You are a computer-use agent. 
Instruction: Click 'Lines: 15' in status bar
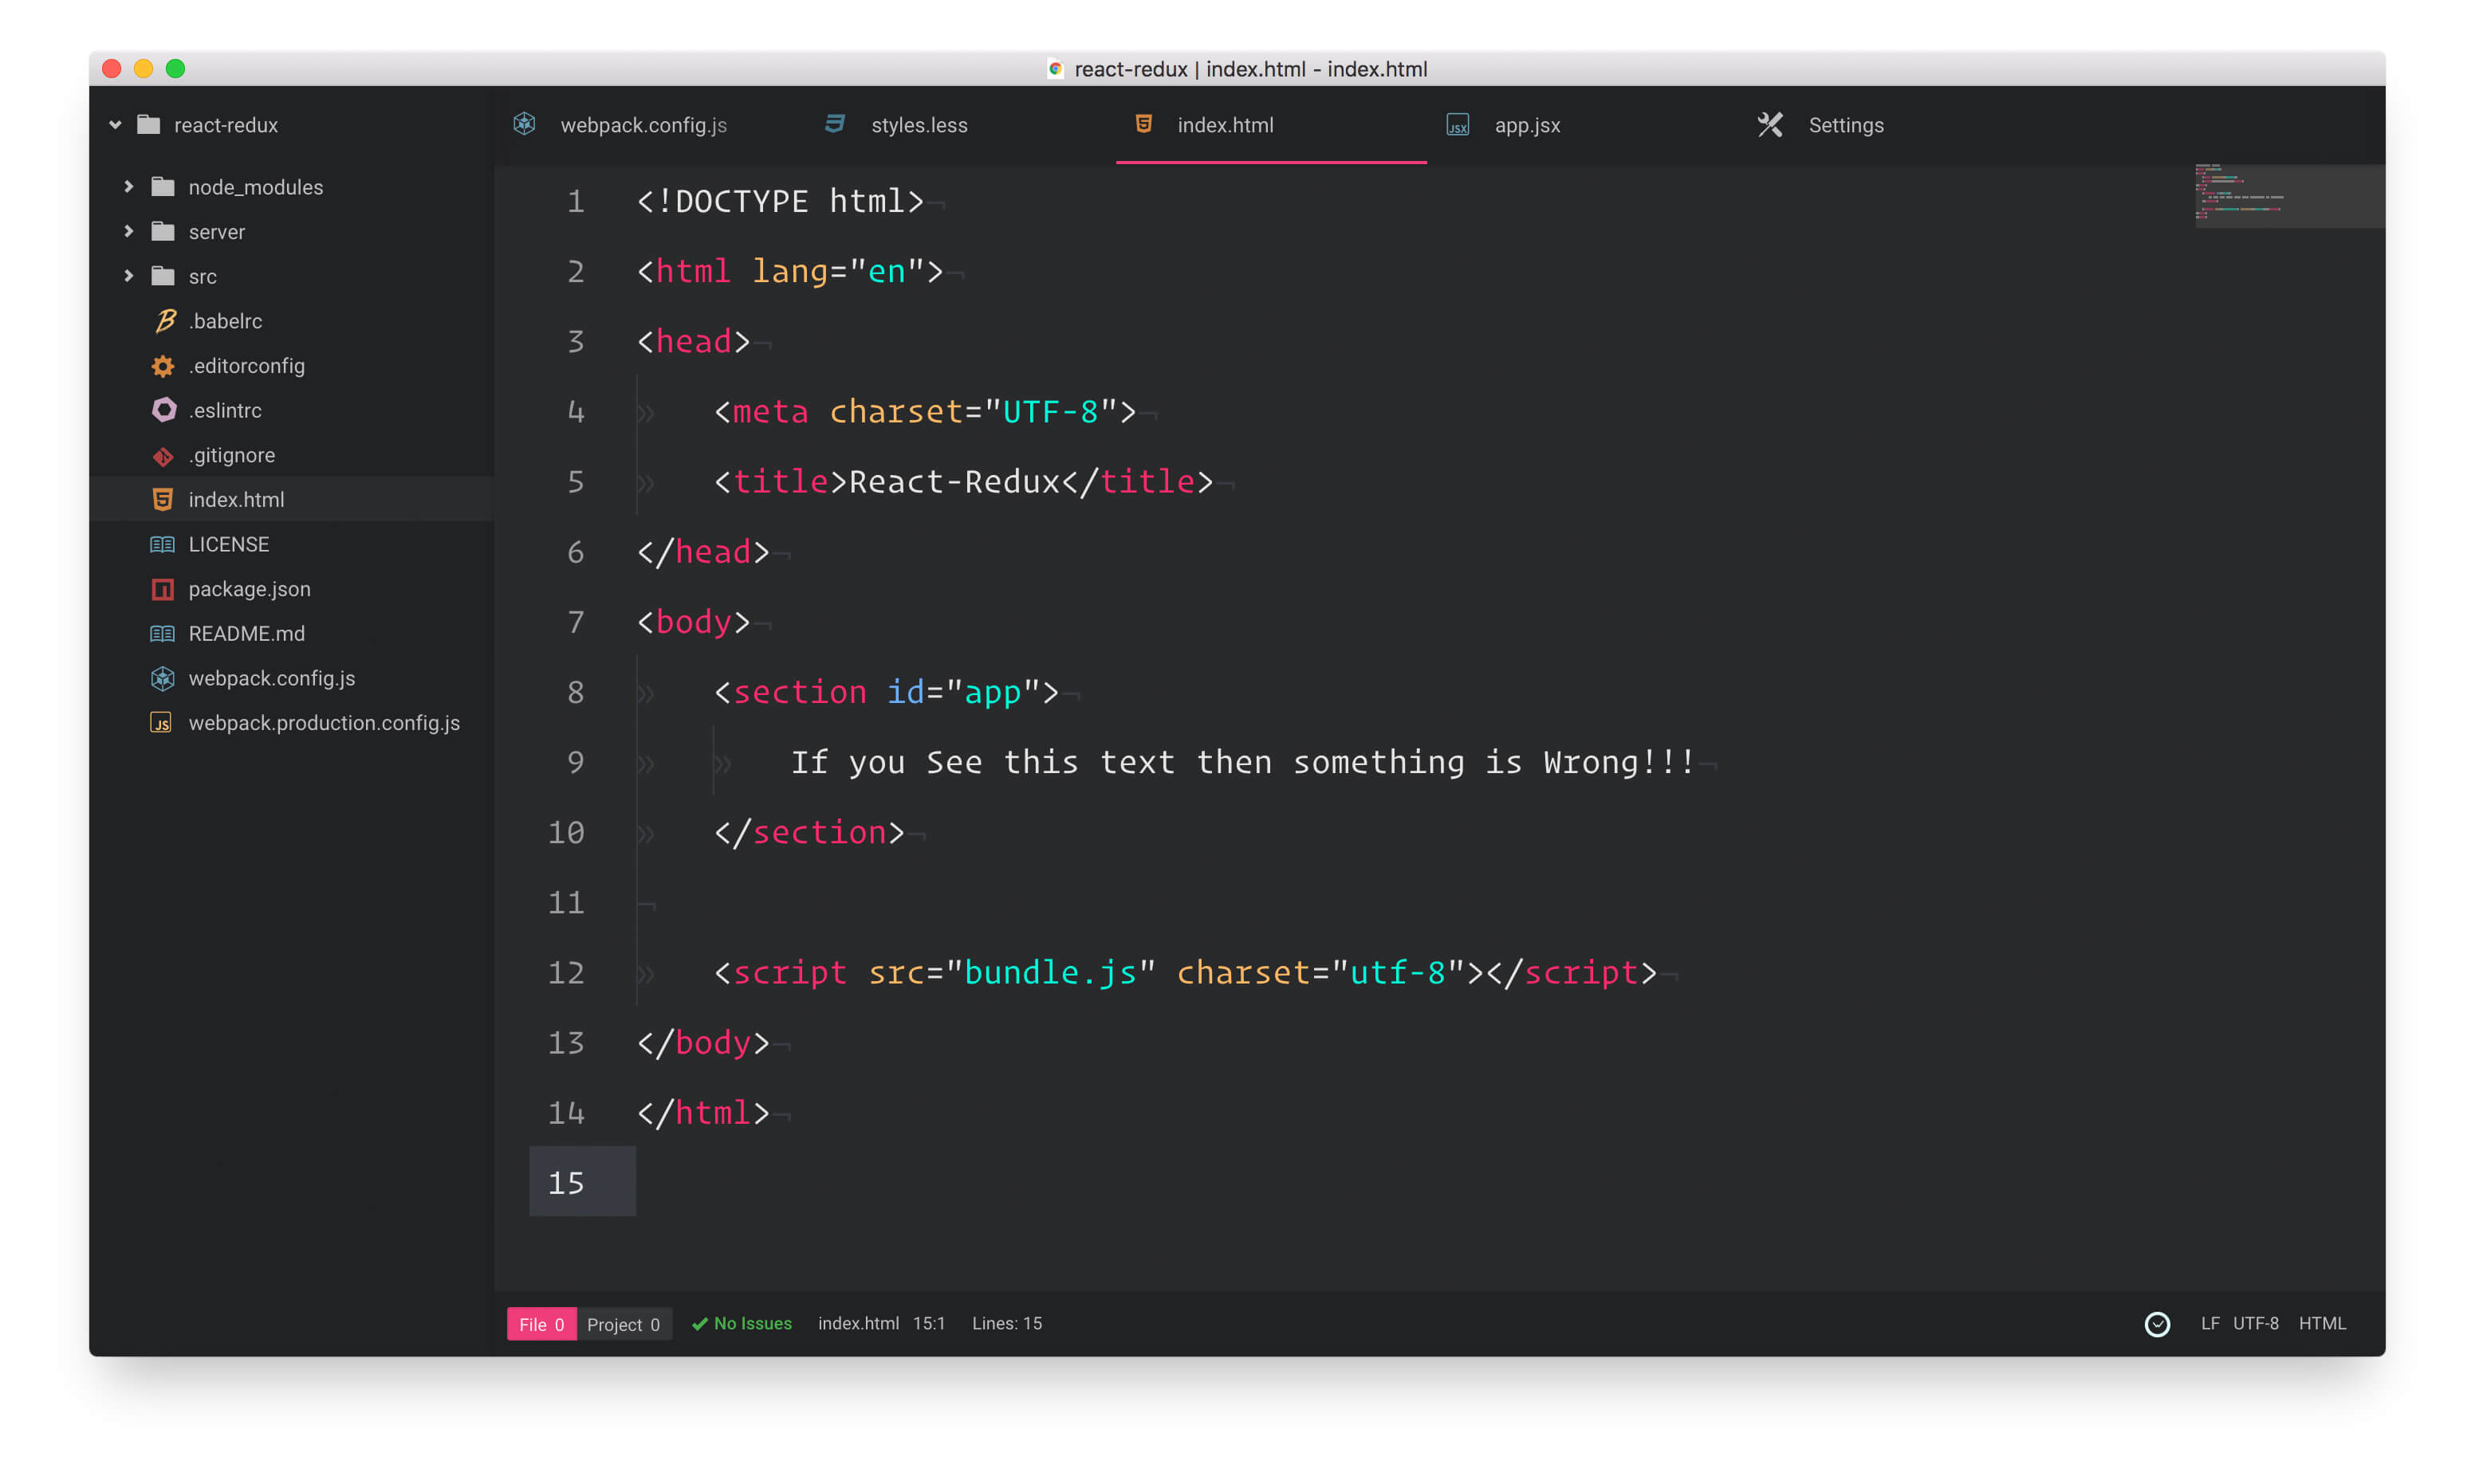(1006, 1323)
